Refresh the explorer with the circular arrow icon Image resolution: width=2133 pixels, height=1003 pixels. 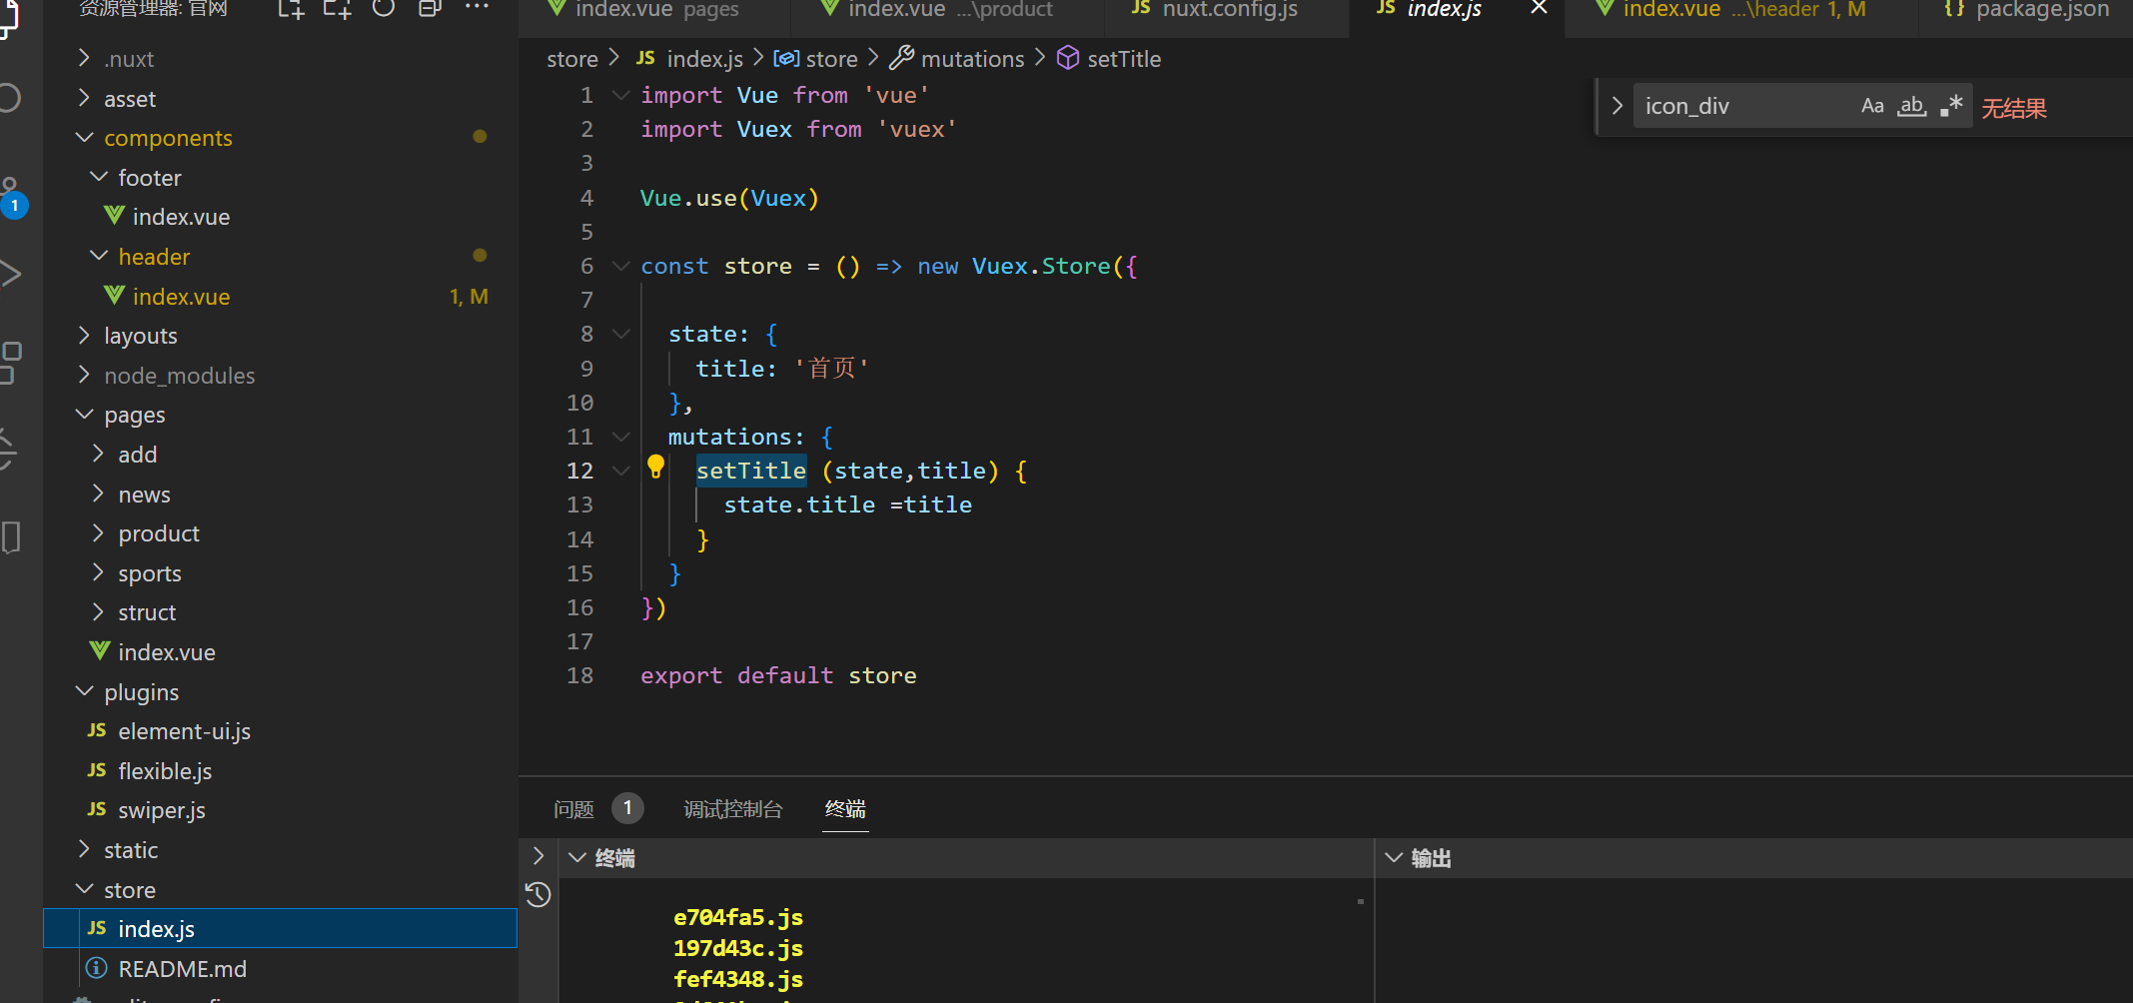pyautogui.click(x=384, y=8)
